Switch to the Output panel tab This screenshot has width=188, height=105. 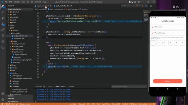[x=50, y=86]
